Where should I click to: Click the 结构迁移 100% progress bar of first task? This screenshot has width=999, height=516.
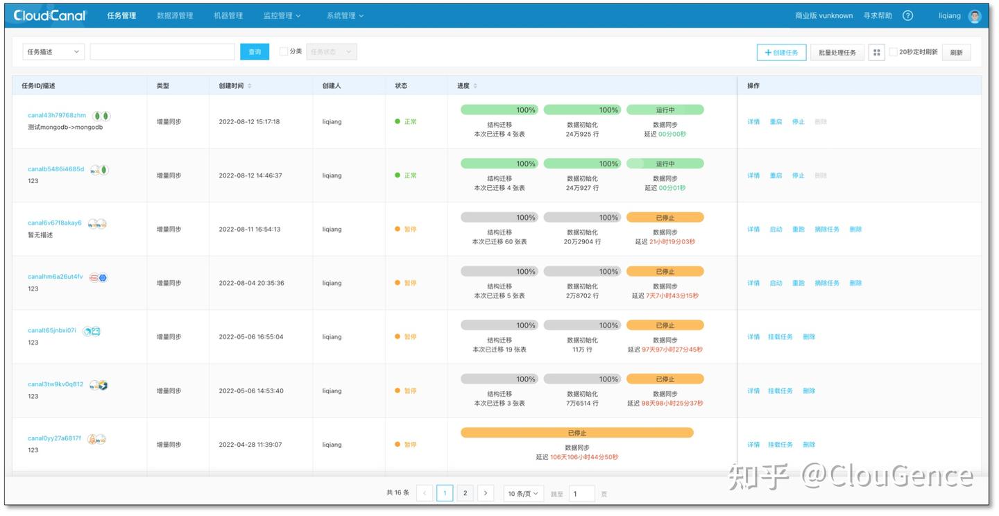coord(497,110)
